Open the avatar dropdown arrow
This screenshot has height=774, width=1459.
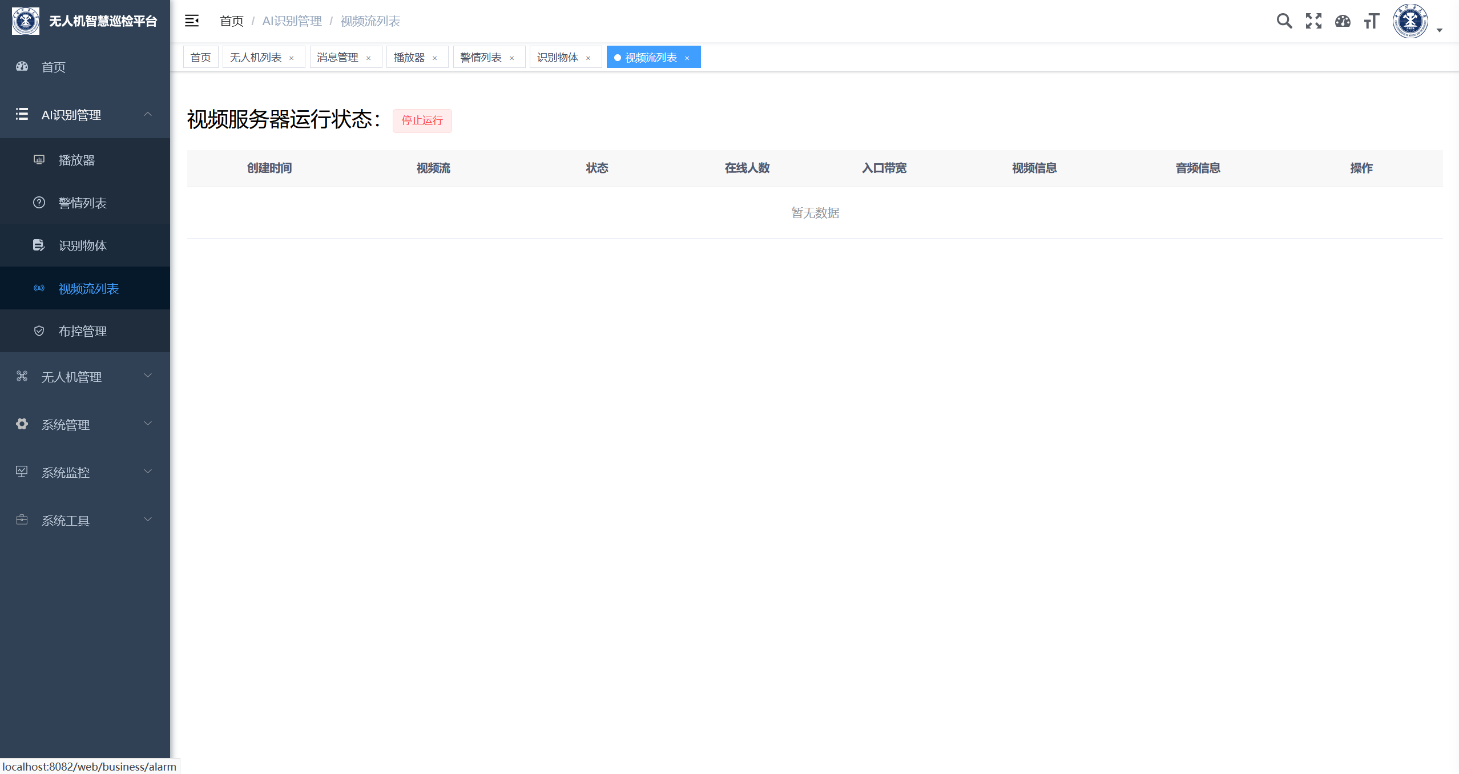point(1440,30)
